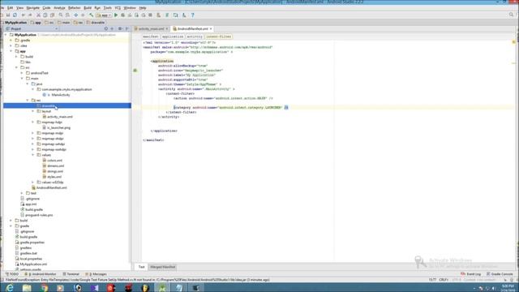The image size is (519, 292).
Task: Click the intent-filter breadcrumb in editor
Action: click(x=218, y=36)
